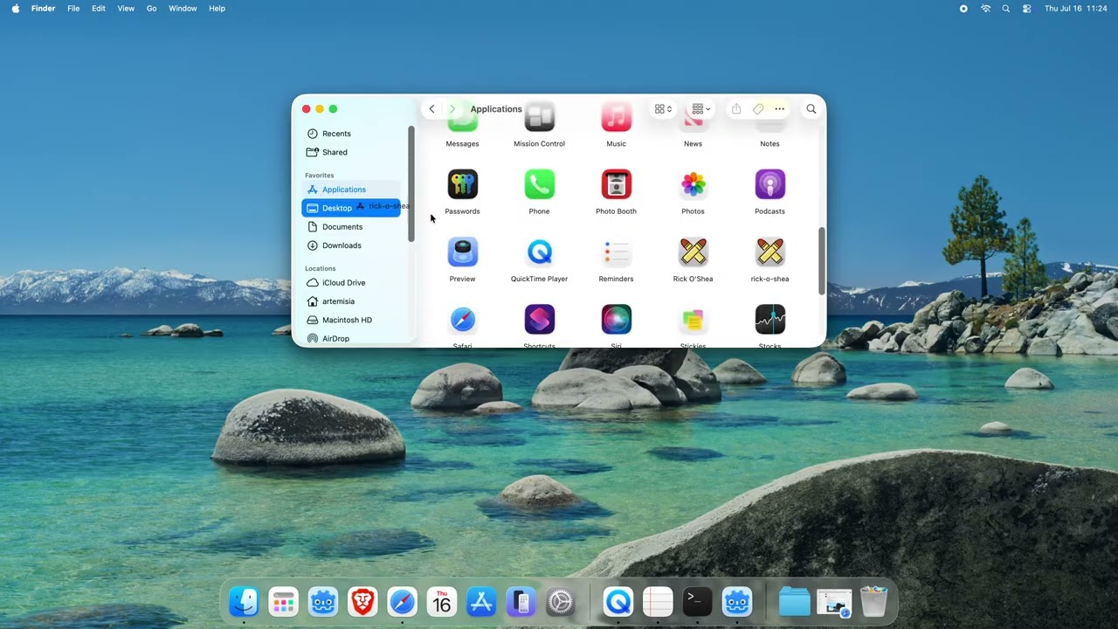Open Brave browser from the Dock
The width and height of the screenshot is (1118, 629).
362,602
